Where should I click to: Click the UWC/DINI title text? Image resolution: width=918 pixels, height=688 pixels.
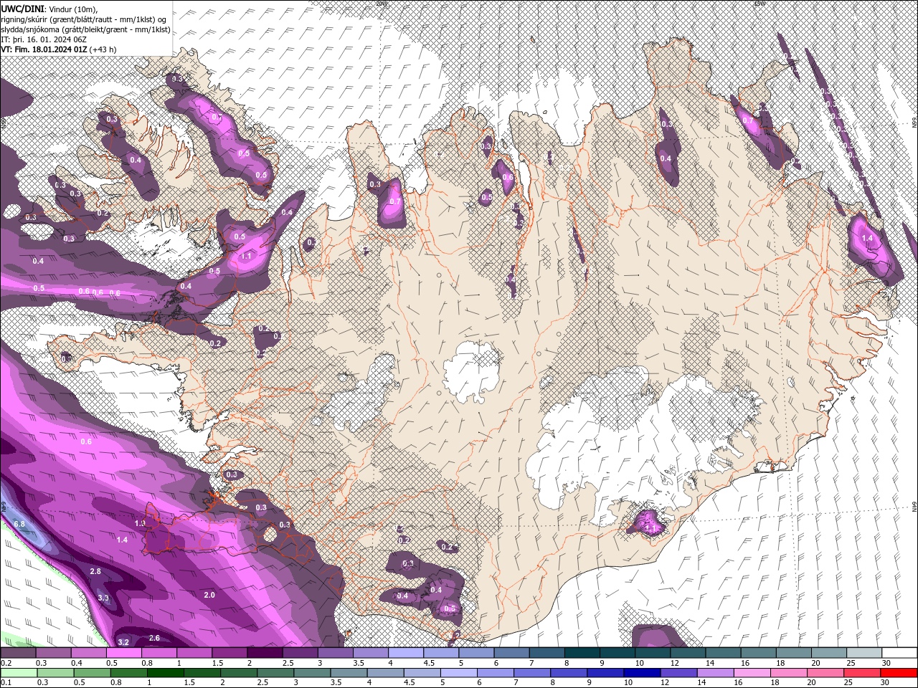click(23, 8)
